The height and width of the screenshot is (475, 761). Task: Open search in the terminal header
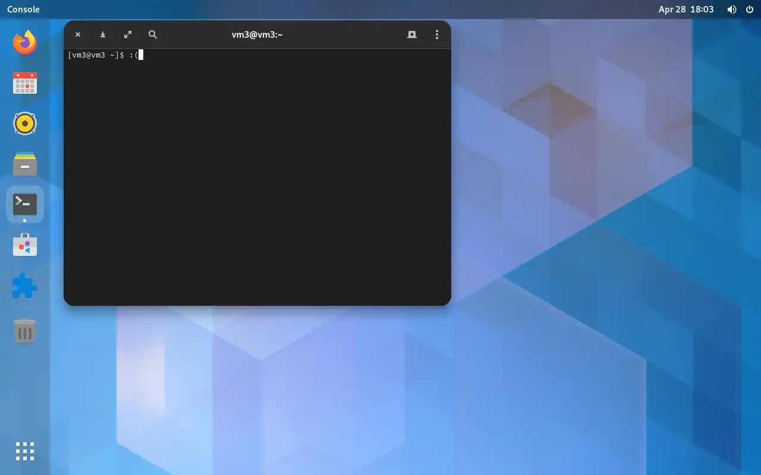click(x=153, y=34)
